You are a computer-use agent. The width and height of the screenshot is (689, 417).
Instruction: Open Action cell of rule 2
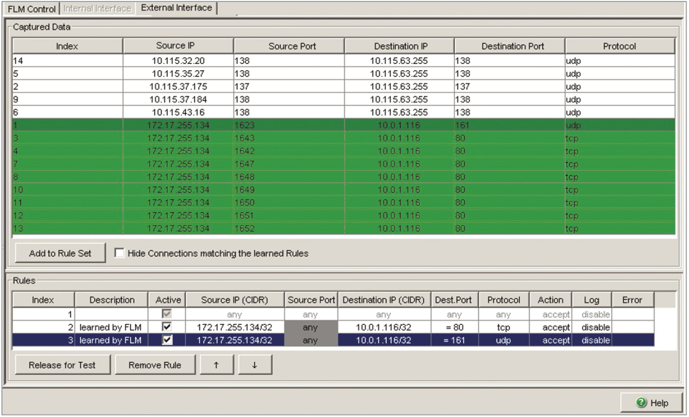[550, 327]
